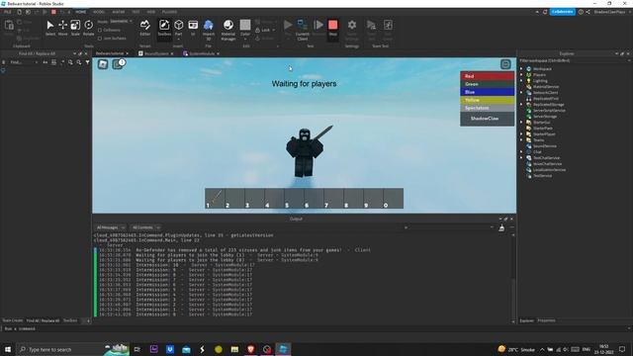Click the Brave browser taskbar icon
633x356 pixels.
250,349
